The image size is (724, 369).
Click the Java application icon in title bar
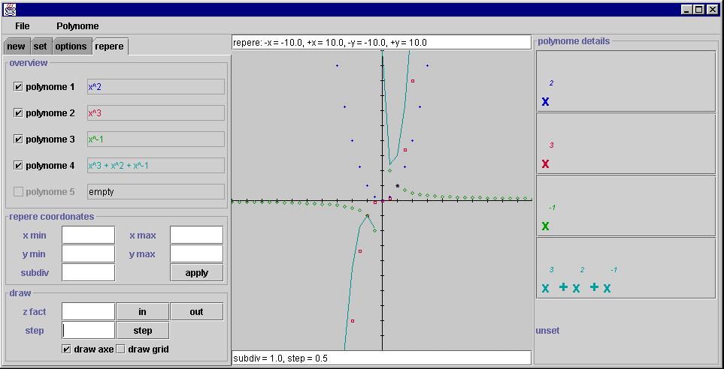click(9, 9)
